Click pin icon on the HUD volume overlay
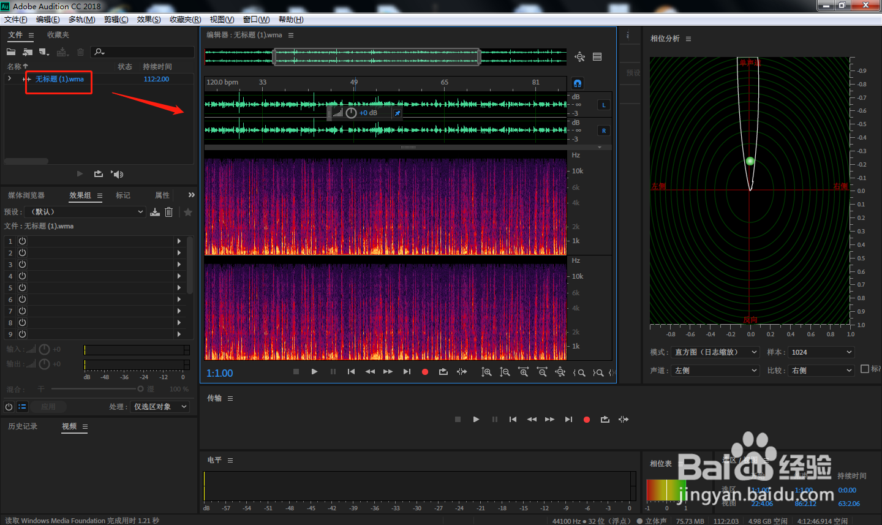Image resolution: width=882 pixels, height=525 pixels. coord(398,113)
